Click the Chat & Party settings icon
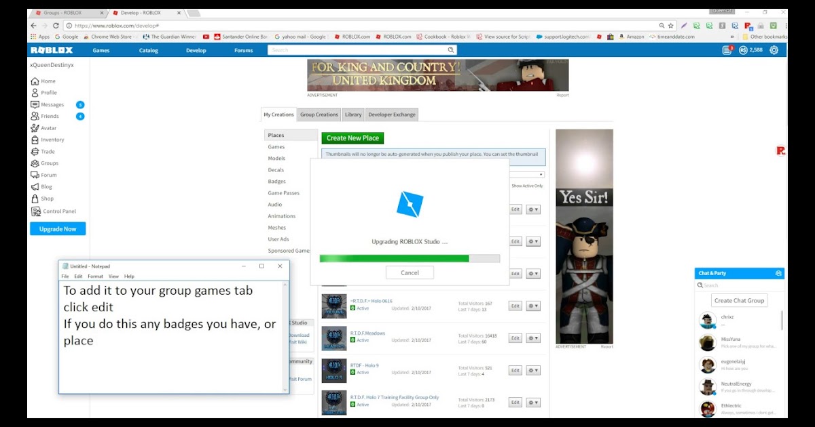The width and height of the screenshot is (815, 427). point(778,273)
